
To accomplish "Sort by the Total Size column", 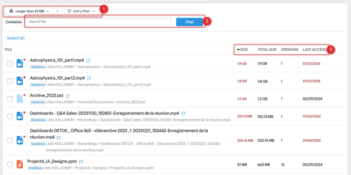I will 267,50.
